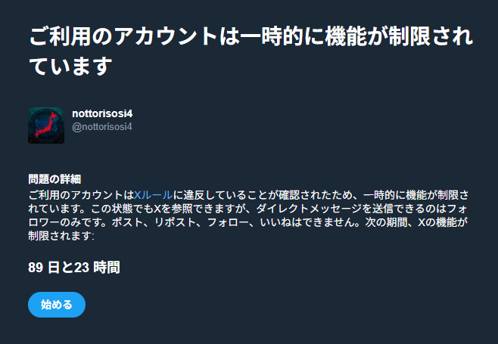Click the phrase この状態でもXを参照できます
The width and height of the screenshot is (498, 344).
pos(162,209)
